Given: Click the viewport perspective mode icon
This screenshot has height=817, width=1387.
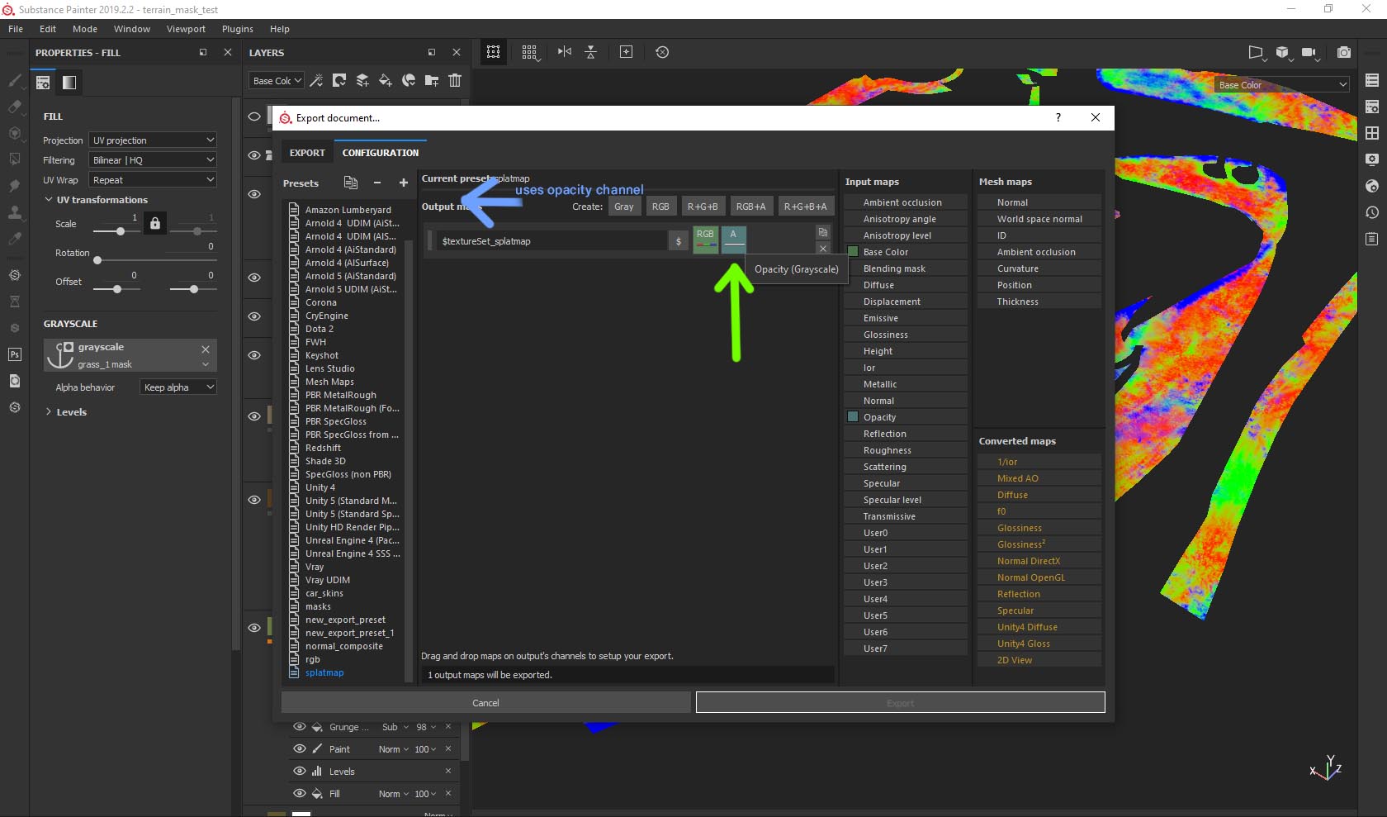Looking at the screenshot, I should (1257, 52).
